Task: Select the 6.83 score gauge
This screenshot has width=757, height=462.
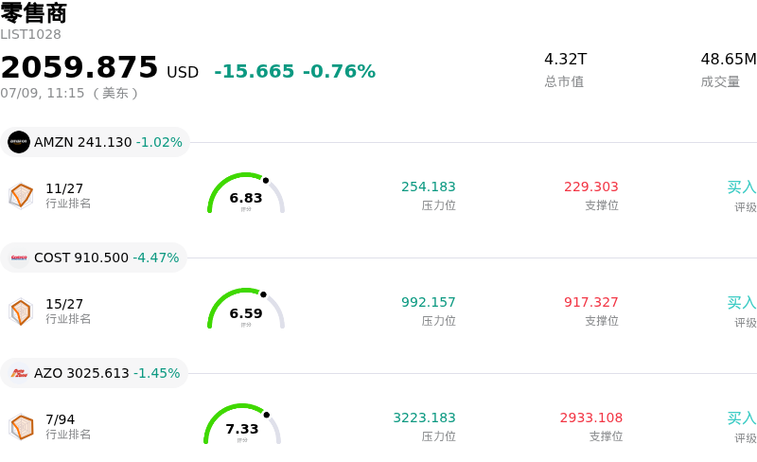Action: (x=246, y=193)
